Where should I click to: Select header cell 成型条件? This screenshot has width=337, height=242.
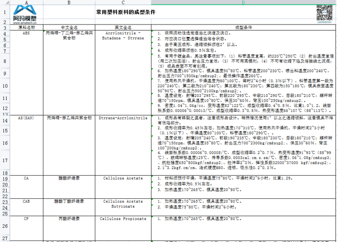pyautogui.click(x=243, y=27)
